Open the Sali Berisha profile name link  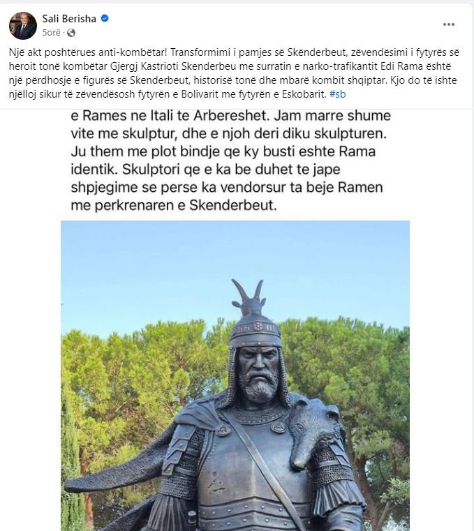[x=69, y=19]
